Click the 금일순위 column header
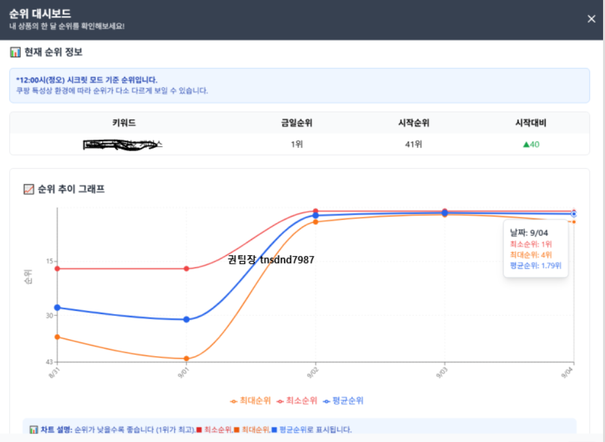The image size is (605, 442). tap(297, 123)
